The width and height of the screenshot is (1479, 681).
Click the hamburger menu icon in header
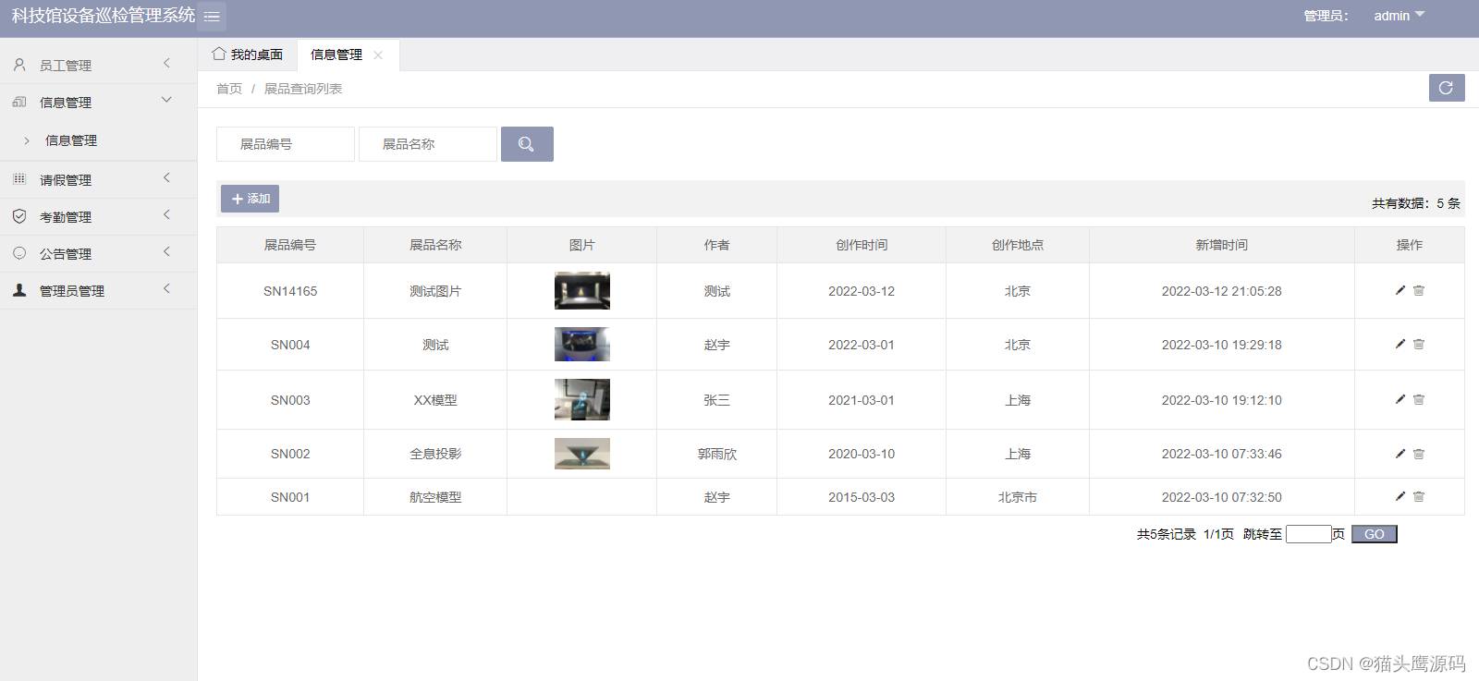212,17
